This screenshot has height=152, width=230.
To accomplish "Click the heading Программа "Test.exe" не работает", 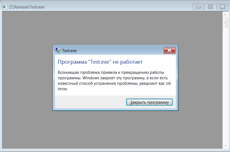I will [x=100, y=62].
